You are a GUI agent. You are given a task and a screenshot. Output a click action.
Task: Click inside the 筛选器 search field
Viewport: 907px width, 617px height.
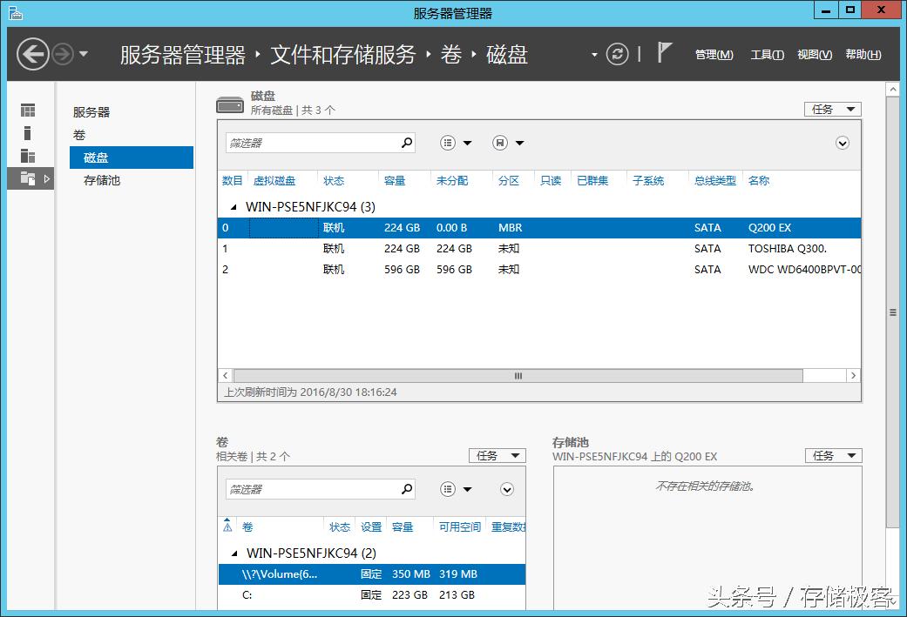tap(314, 142)
